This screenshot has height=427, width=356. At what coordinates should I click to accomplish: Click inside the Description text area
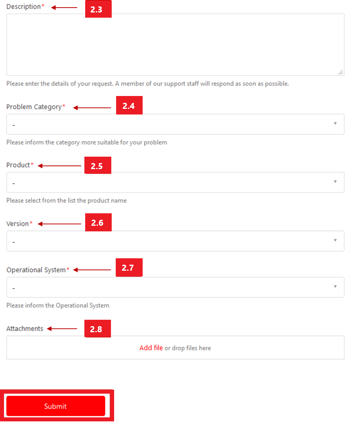[x=176, y=45]
